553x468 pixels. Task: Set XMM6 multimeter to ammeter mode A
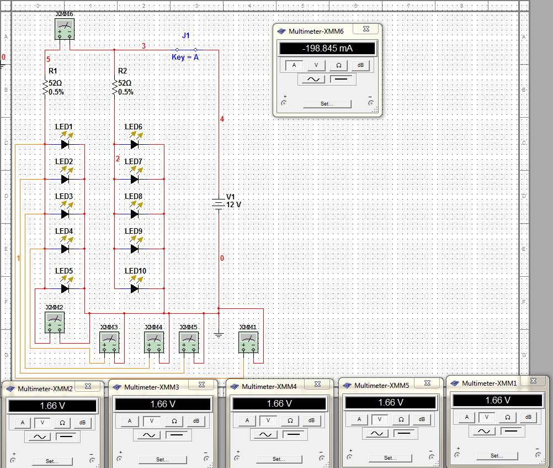pos(294,65)
